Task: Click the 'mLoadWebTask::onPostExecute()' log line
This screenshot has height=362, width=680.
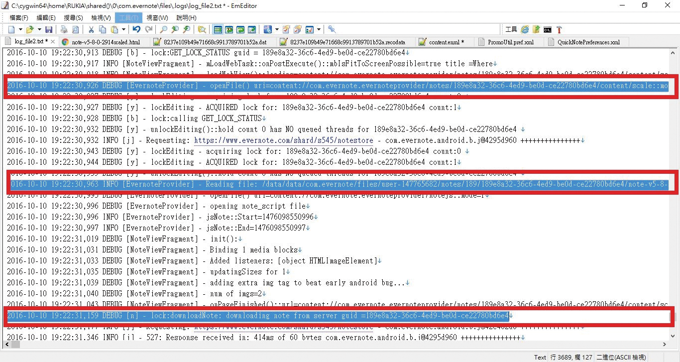Action: [252, 64]
